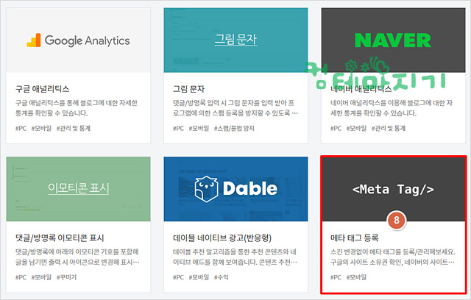Select #꾸미기 tag under 이모티콘 표시 card
This screenshot has width=471, height=300.
point(66,277)
